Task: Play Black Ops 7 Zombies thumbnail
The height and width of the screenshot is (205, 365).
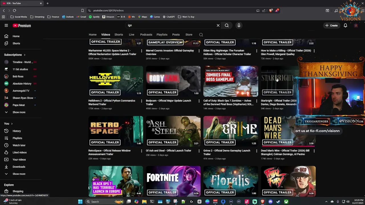Action: [x=231, y=81]
